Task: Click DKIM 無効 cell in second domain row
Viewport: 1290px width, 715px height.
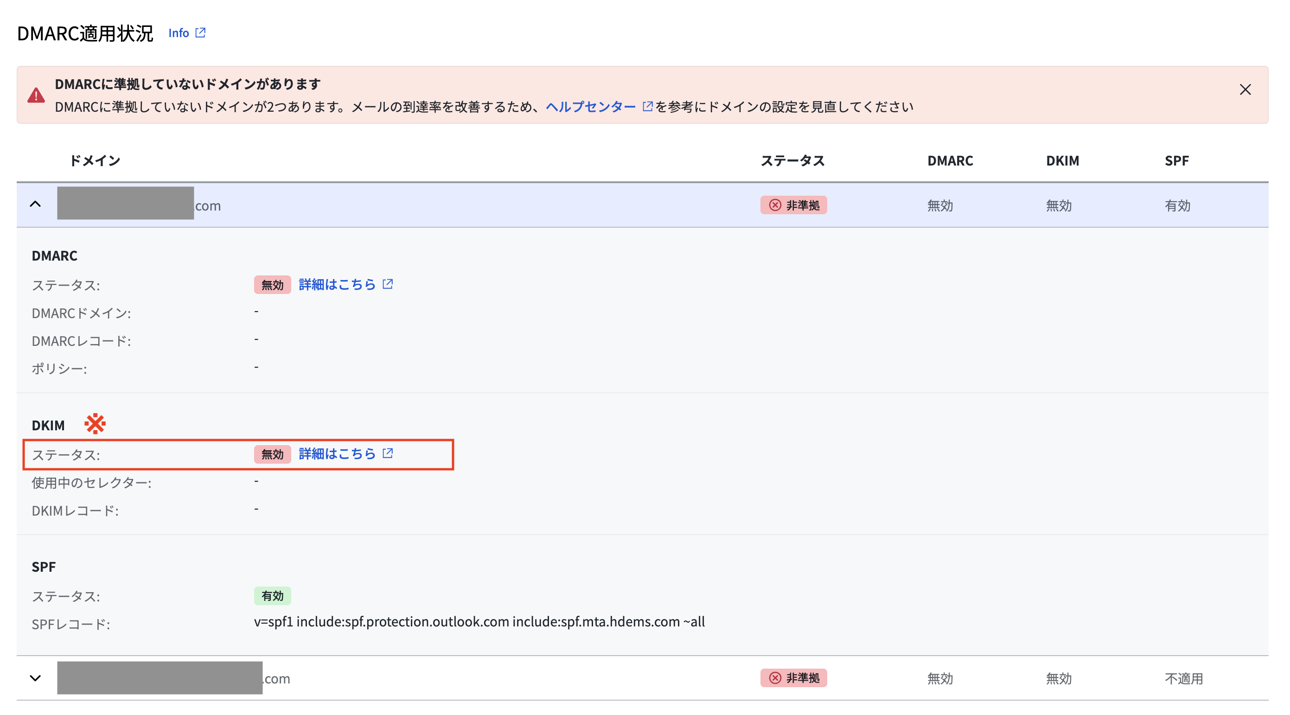Action: pyautogui.click(x=1059, y=678)
